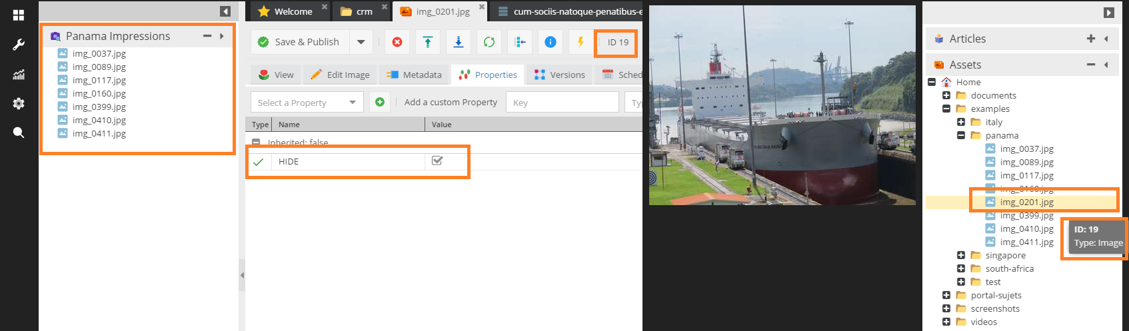1129x331 pixels.
Task: Click the Key input field
Action: pyautogui.click(x=563, y=103)
